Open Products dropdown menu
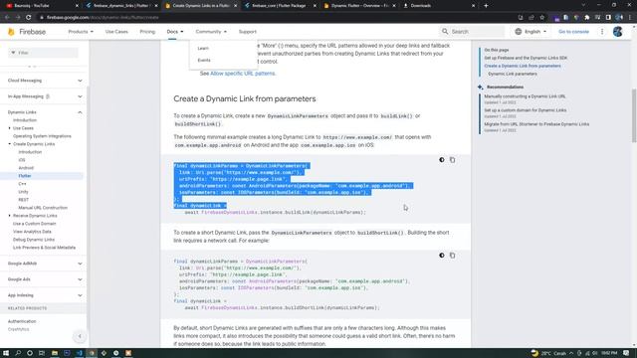Image resolution: width=637 pixels, height=358 pixels. click(81, 31)
